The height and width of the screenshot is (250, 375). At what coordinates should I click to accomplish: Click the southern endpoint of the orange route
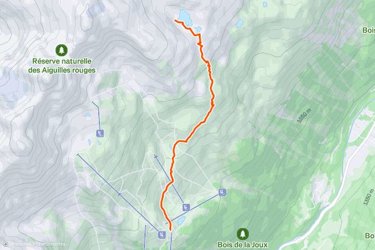(x=171, y=229)
